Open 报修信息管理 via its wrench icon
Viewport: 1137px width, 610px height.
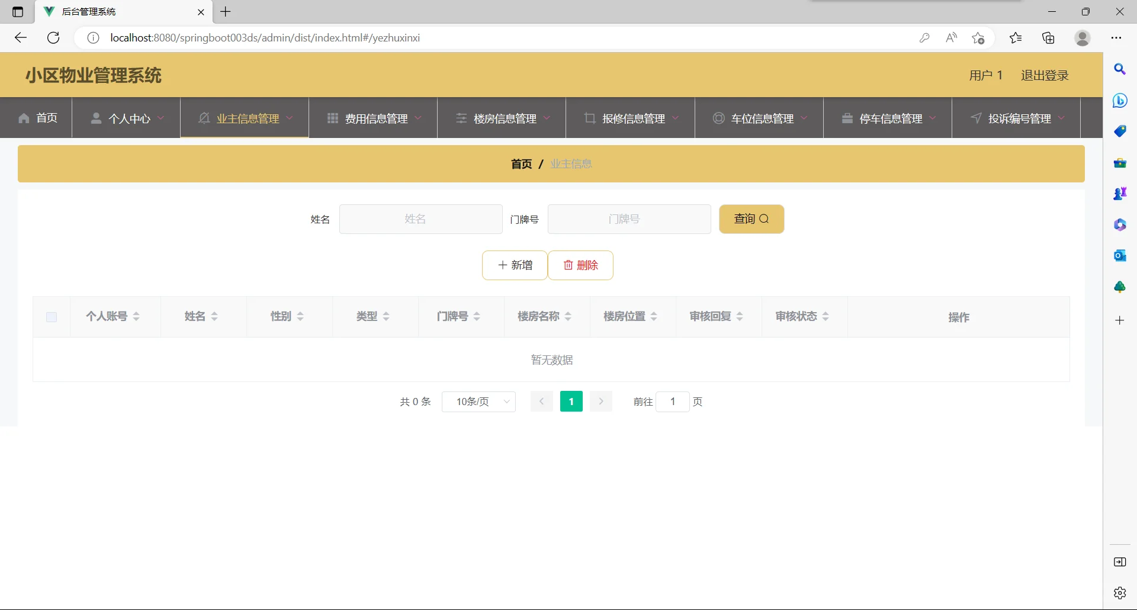[x=590, y=118]
